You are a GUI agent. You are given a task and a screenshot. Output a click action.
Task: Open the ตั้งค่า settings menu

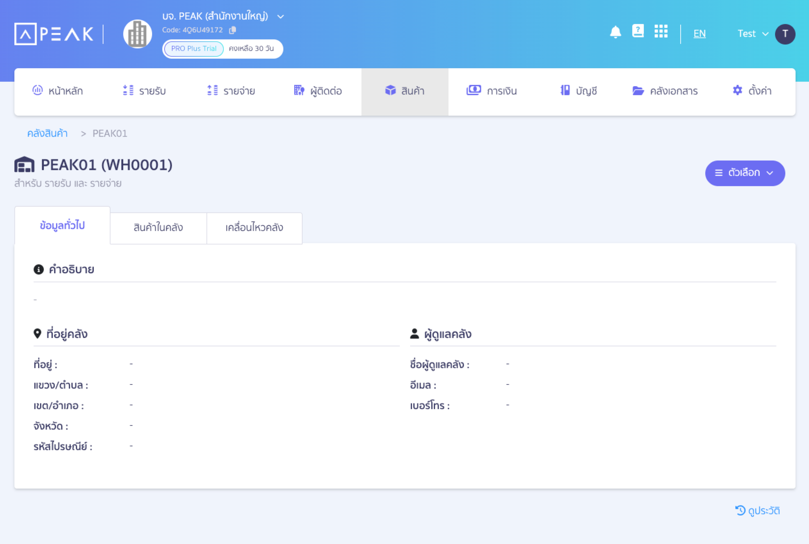752,91
